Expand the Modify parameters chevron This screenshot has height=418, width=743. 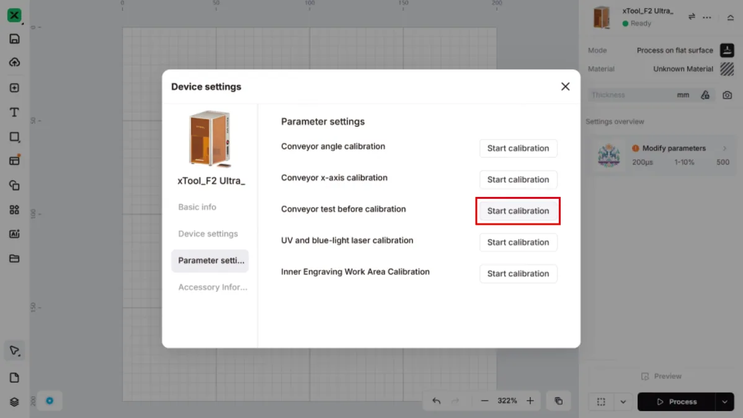coord(724,148)
